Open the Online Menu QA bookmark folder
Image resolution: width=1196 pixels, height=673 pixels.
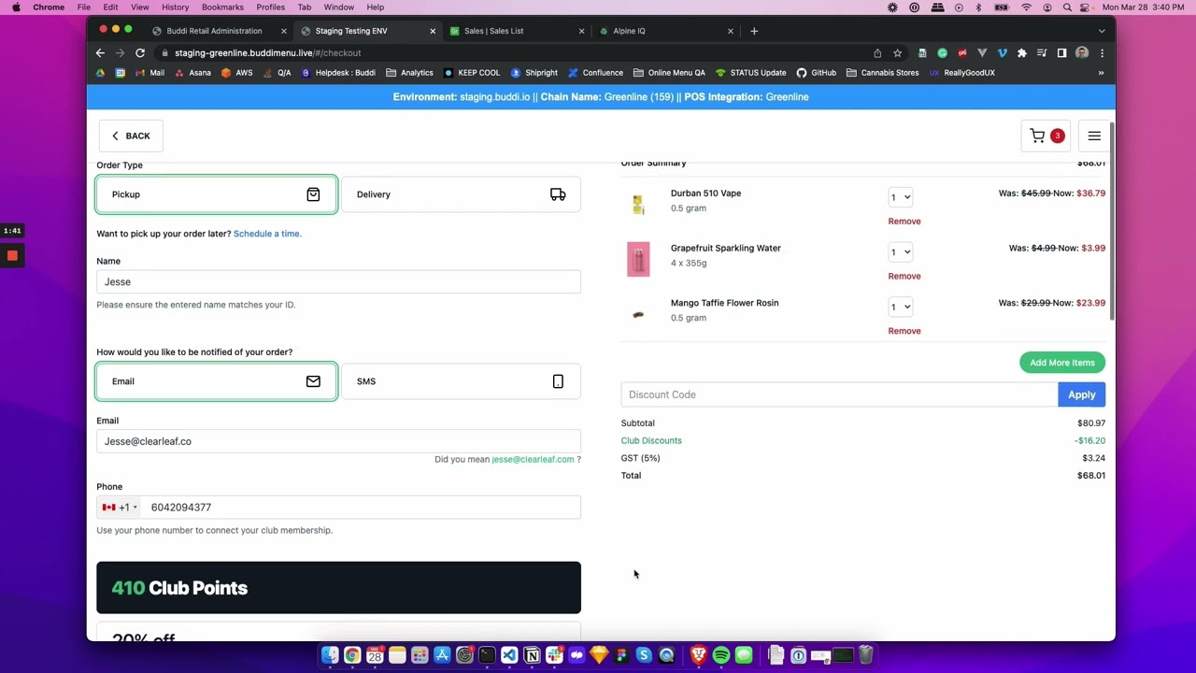coord(669,73)
